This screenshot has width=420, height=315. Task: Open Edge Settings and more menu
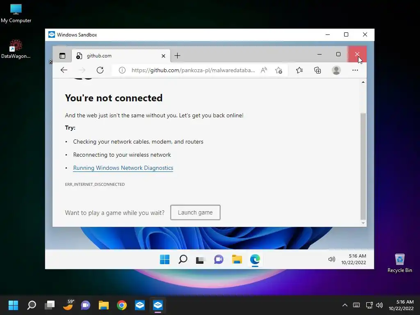[355, 70]
